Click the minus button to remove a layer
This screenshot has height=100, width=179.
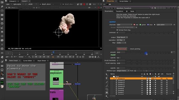(114, 96)
